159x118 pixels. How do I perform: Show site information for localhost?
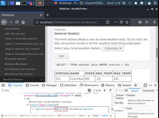pos(37,22)
